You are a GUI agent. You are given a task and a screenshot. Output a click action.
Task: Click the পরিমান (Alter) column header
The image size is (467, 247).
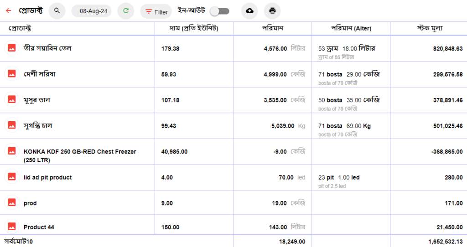pyautogui.click(x=351, y=28)
